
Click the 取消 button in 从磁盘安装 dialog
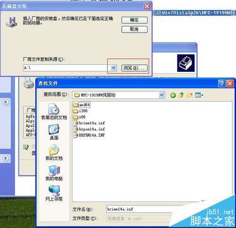coord(135,29)
